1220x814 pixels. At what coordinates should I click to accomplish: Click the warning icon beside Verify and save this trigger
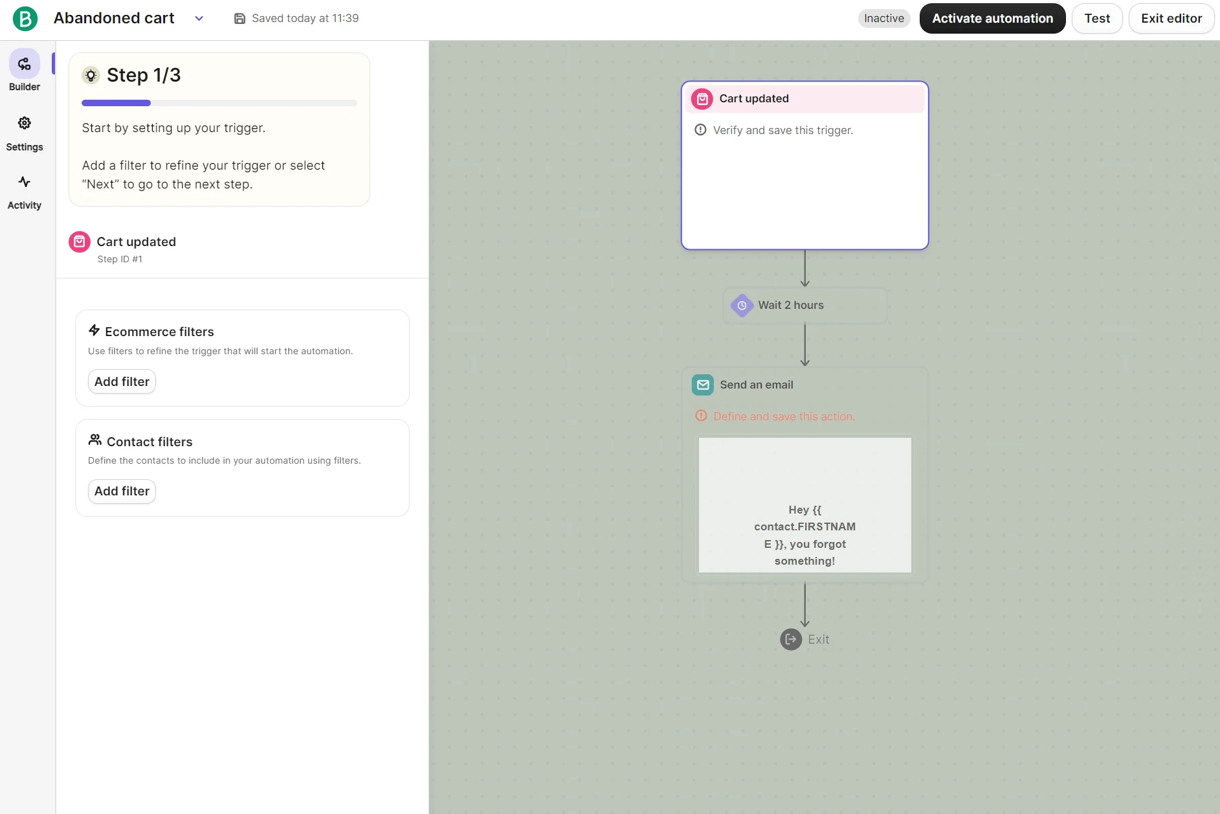click(x=700, y=130)
